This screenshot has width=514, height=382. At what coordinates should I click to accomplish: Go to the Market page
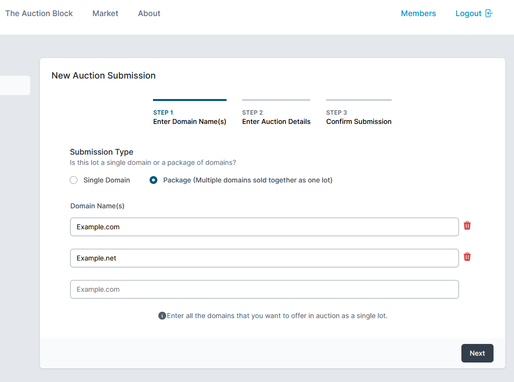pyautogui.click(x=105, y=14)
